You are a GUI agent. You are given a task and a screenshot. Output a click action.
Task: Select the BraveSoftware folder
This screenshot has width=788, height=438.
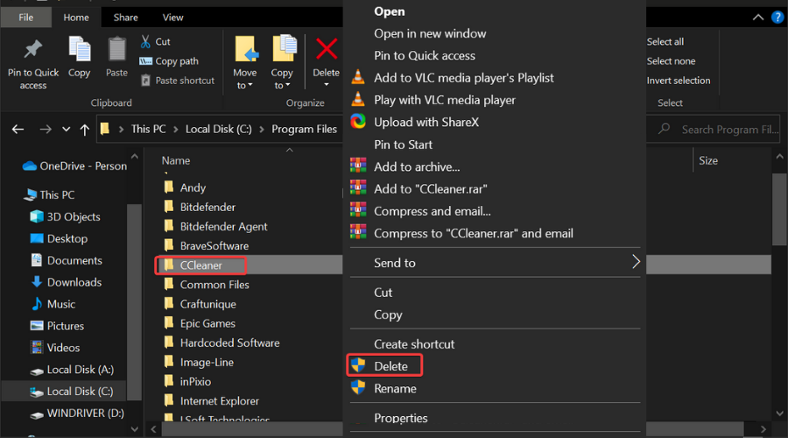[207, 246]
